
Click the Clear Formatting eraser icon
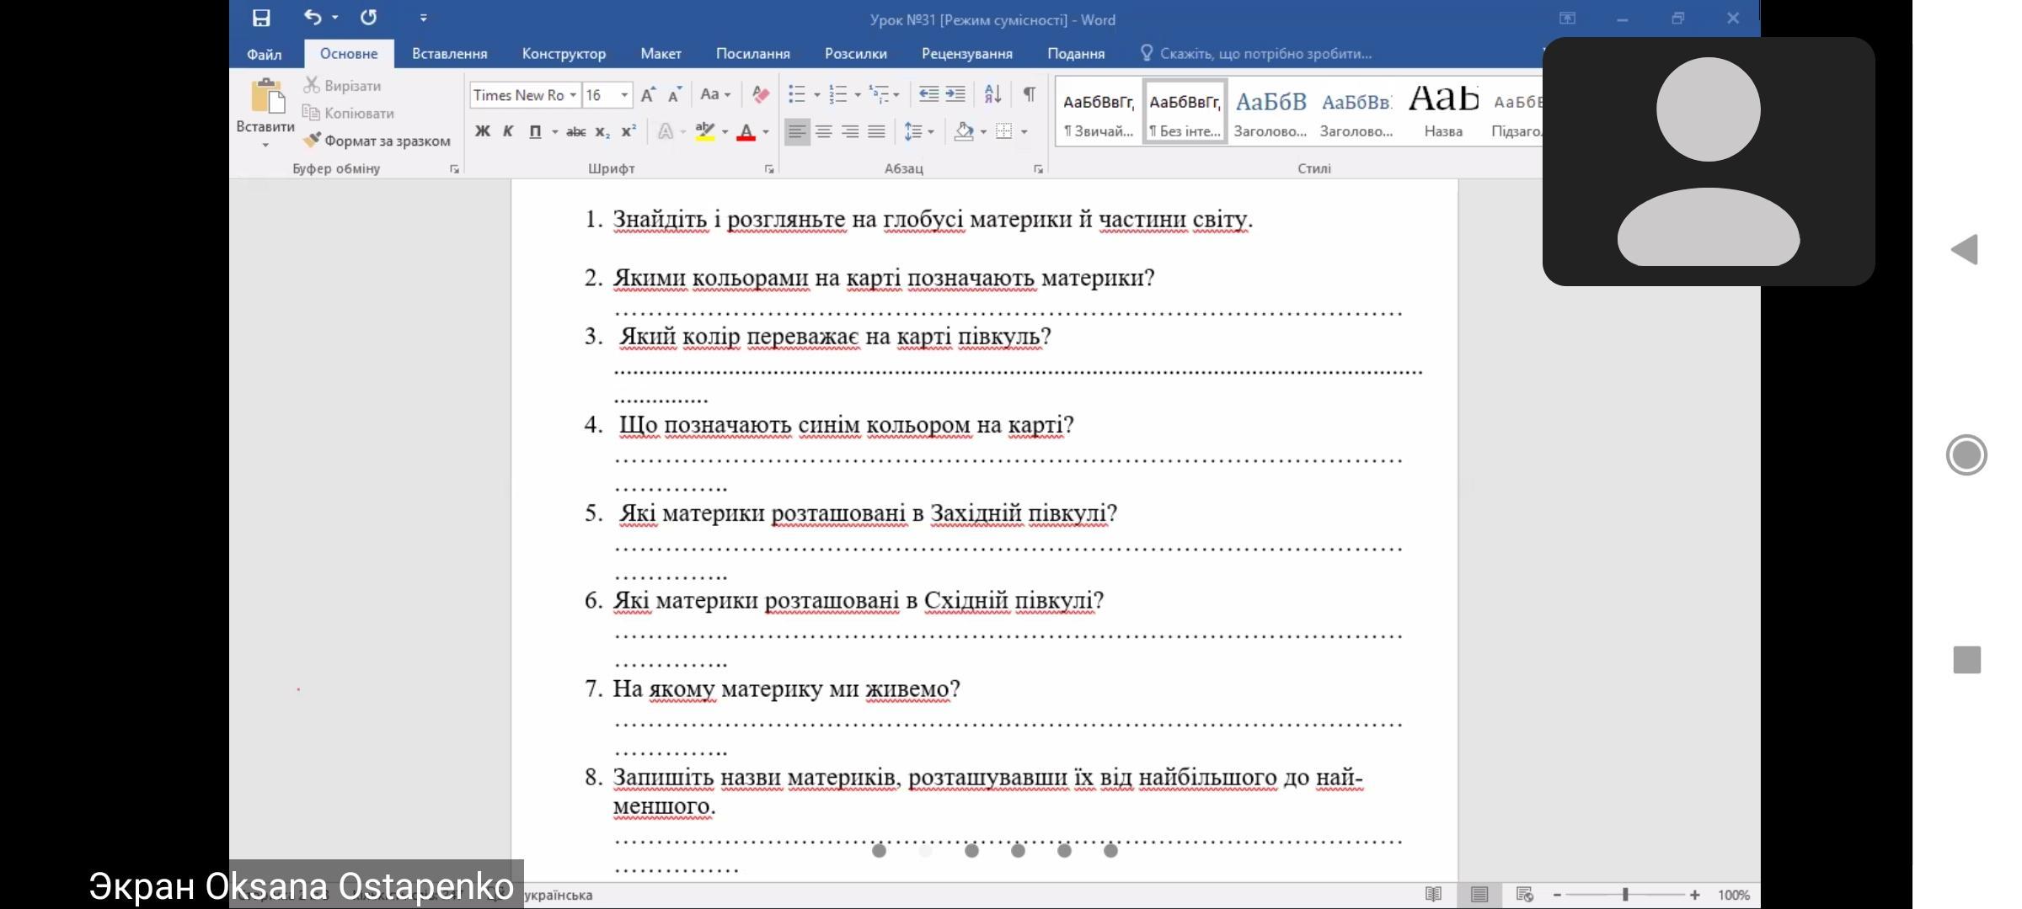[x=760, y=94]
